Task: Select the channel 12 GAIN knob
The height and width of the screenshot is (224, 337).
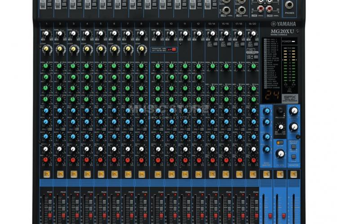Action: point(199,34)
